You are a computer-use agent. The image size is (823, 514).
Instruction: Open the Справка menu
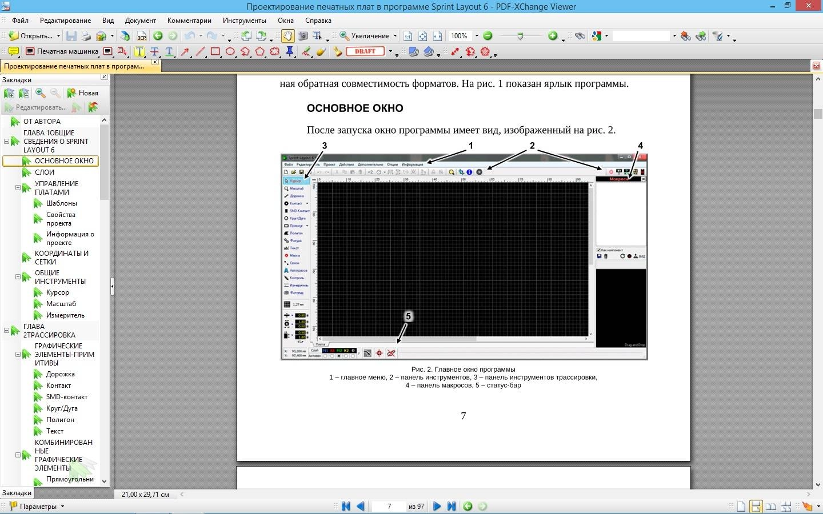318,20
